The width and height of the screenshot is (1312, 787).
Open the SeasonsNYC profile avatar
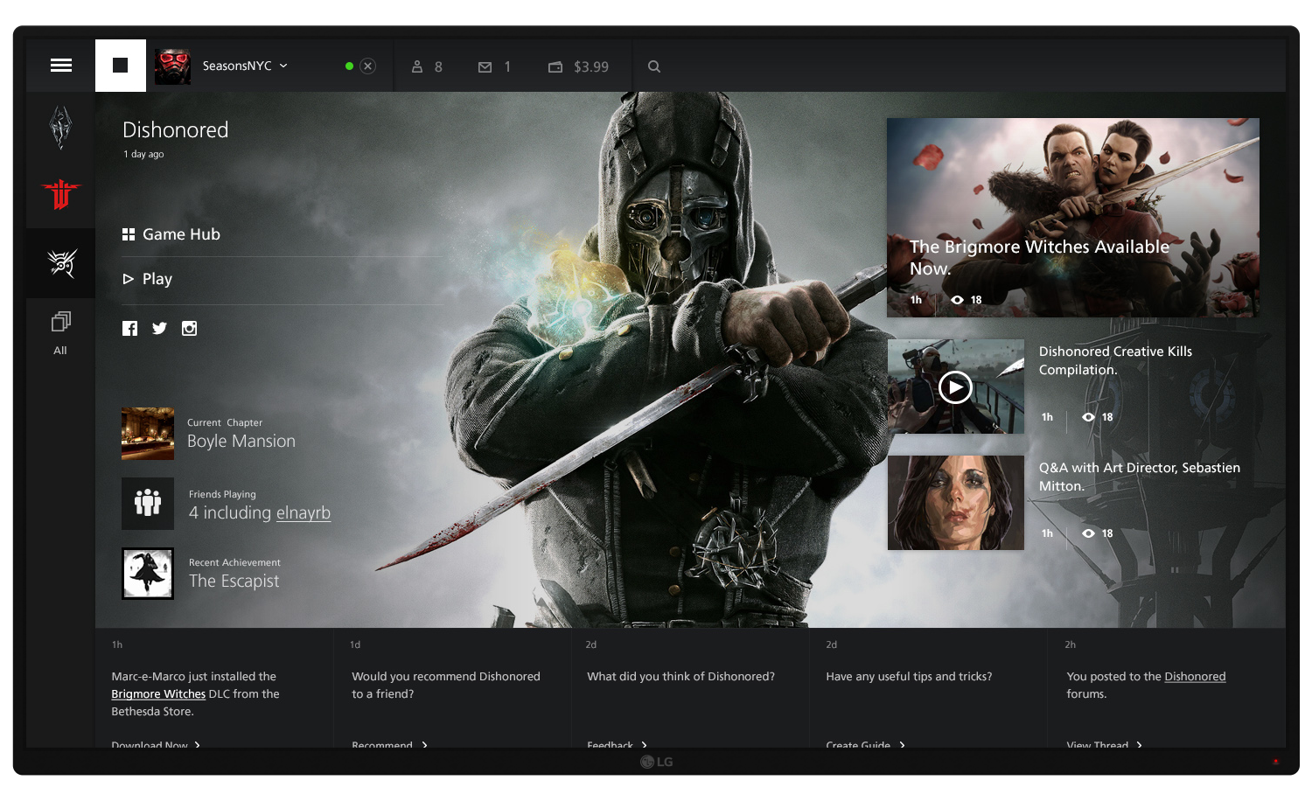point(172,66)
